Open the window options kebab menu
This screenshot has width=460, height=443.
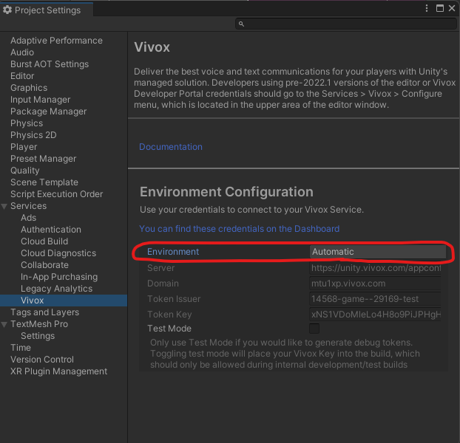(427, 8)
